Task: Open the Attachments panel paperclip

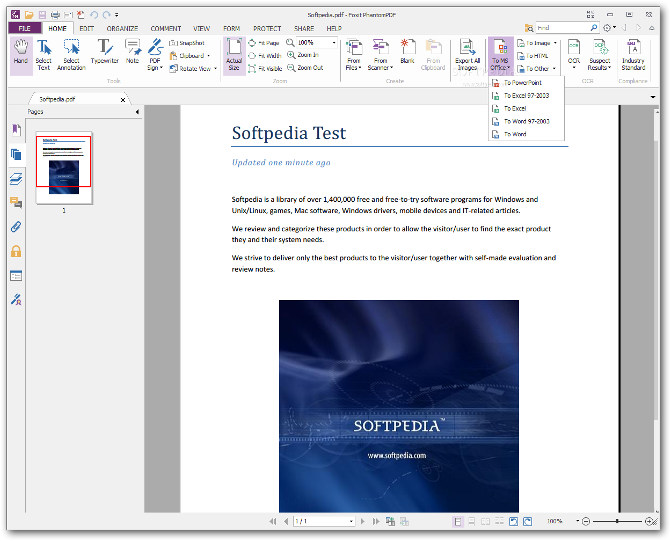Action: pos(16,227)
